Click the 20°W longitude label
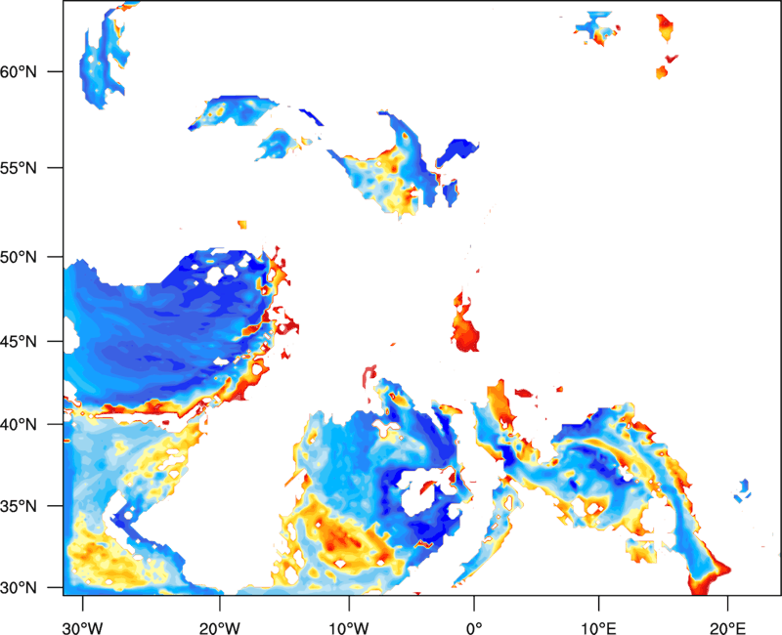Screen dimensions: 782x635 (x=219, y=628)
